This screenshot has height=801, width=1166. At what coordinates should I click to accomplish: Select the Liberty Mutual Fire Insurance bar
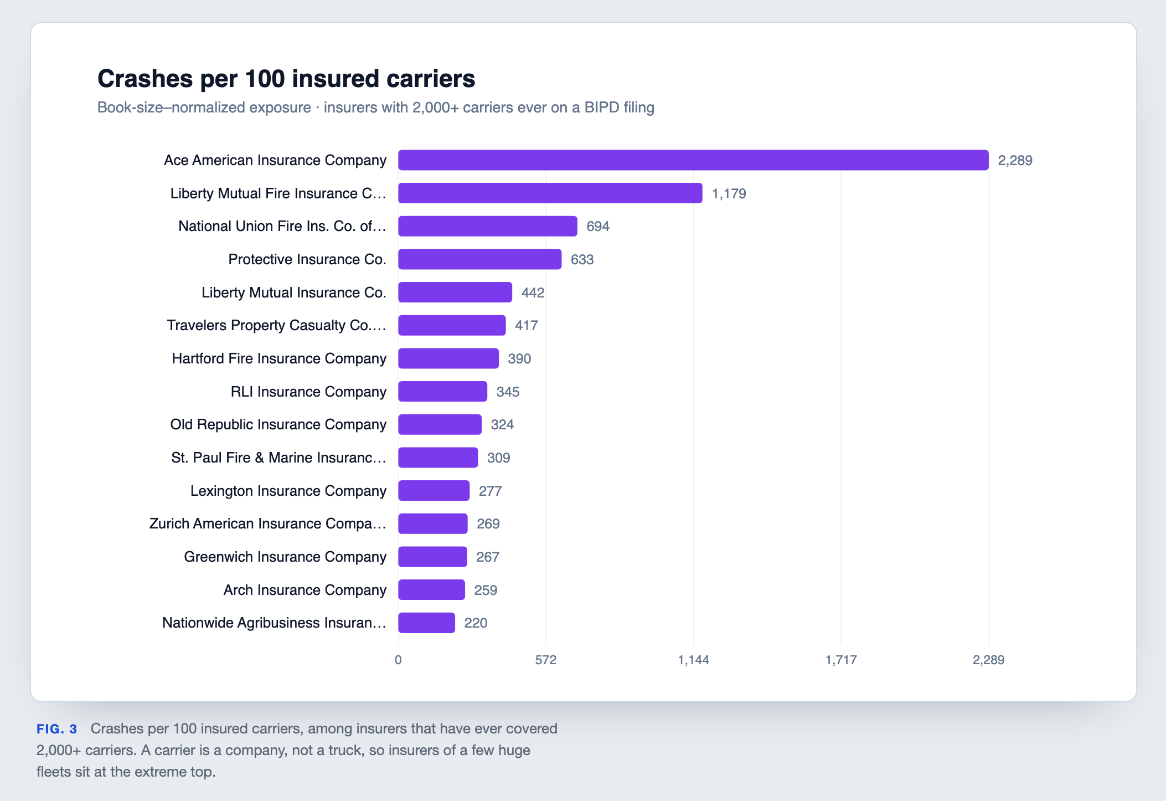pos(550,193)
